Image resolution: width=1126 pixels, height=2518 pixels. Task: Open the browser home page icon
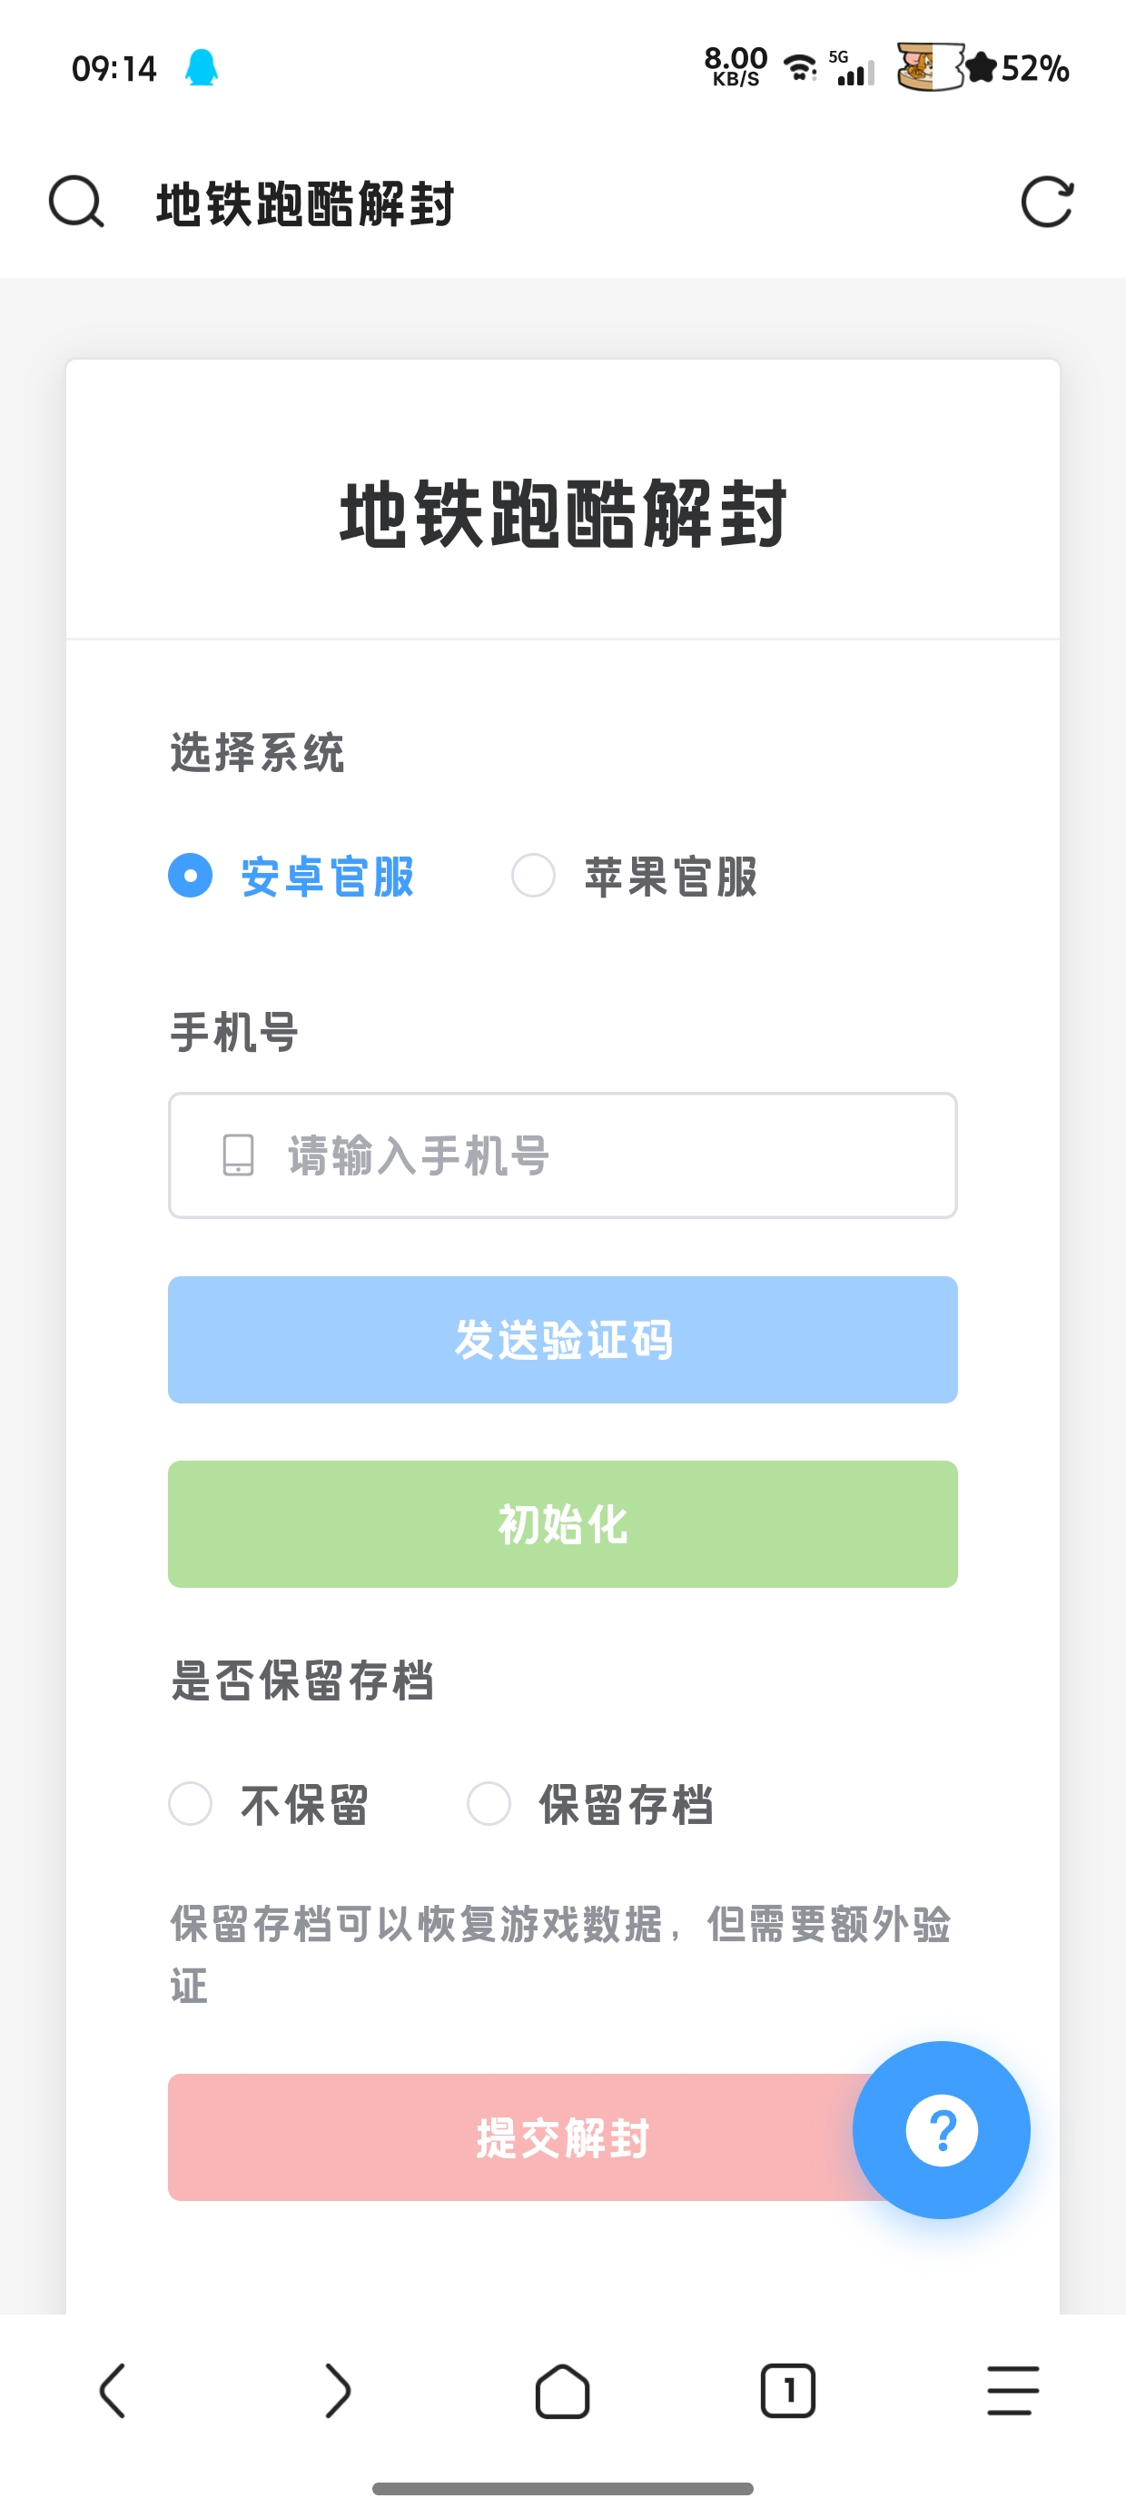562,2391
